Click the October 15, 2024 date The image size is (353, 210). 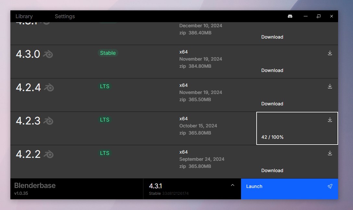pos(198,126)
